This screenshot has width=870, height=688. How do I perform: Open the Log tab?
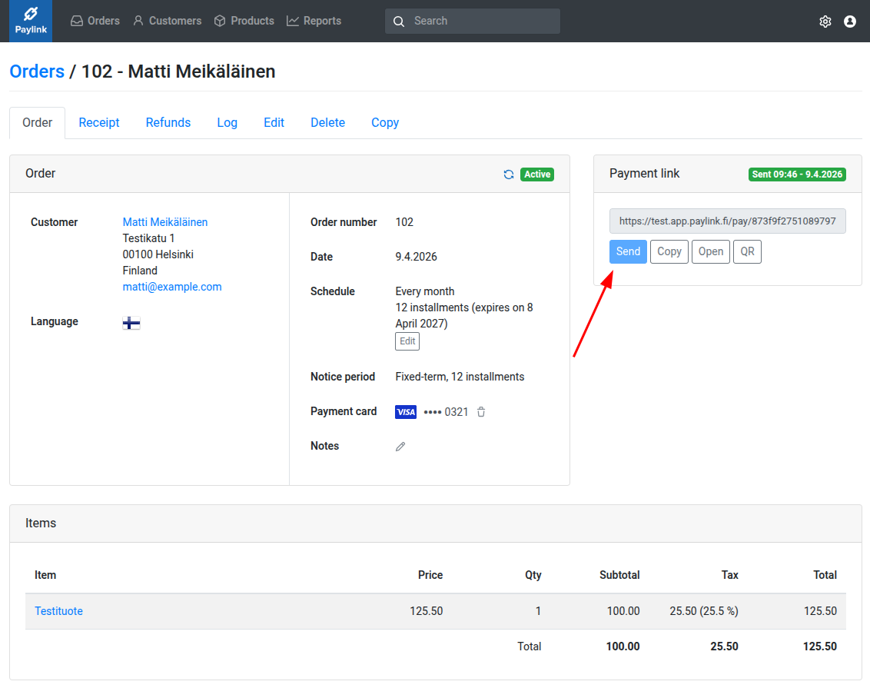(x=227, y=122)
